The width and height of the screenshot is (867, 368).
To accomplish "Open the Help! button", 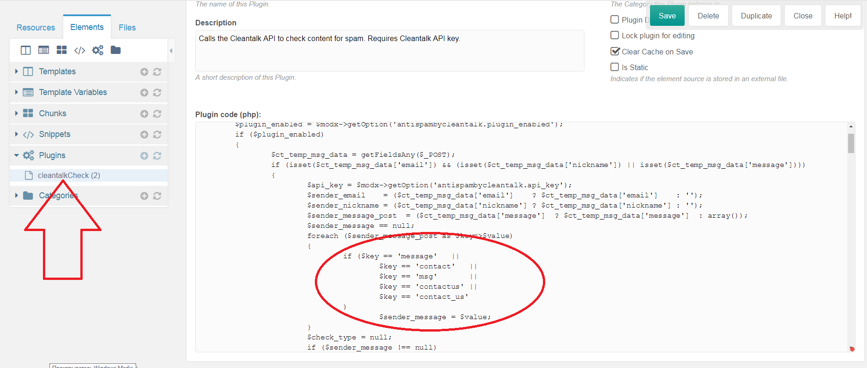I will pyautogui.click(x=843, y=16).
